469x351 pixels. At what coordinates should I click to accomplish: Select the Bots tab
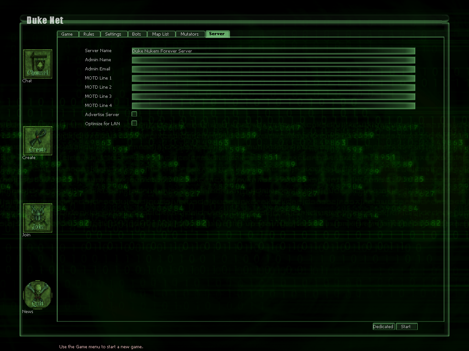coord(137,34)
